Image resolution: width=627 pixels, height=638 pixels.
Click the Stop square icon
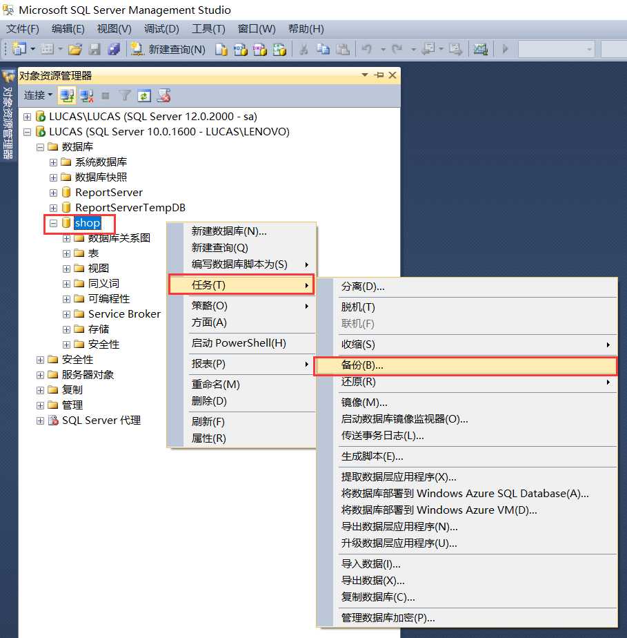[x=106, y=96]
